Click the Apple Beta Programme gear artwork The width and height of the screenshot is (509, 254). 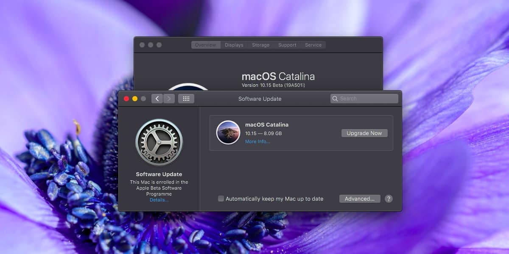(x=159, y=143)
